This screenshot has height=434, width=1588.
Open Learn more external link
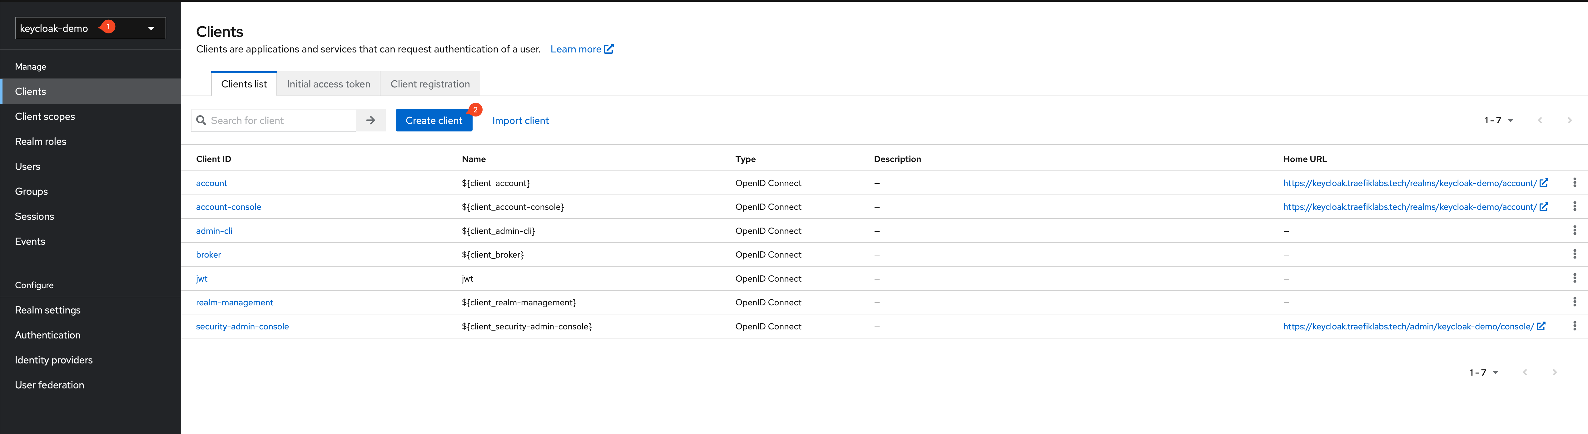coord(581,49)
